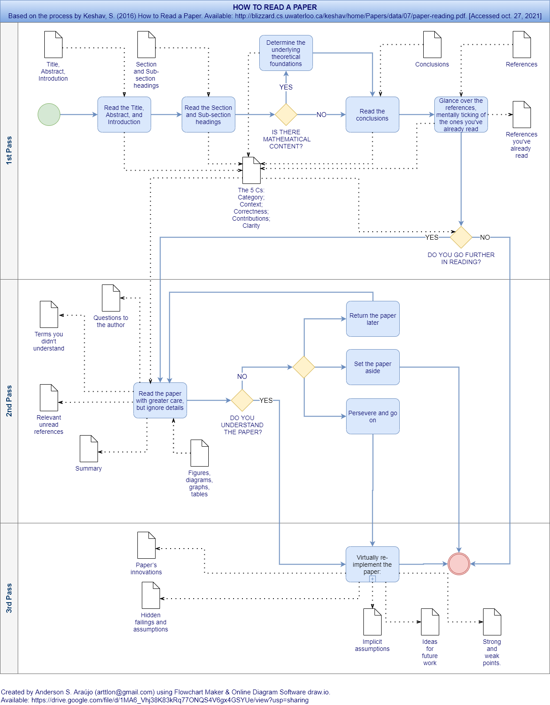This screenshot has height=705, width=550.
Task: Select the 1st Pass swimlane header
Action: point(9,151)
